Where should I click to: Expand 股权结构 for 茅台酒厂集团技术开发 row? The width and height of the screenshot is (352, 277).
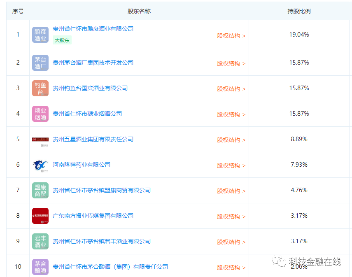tap(231, 63)
